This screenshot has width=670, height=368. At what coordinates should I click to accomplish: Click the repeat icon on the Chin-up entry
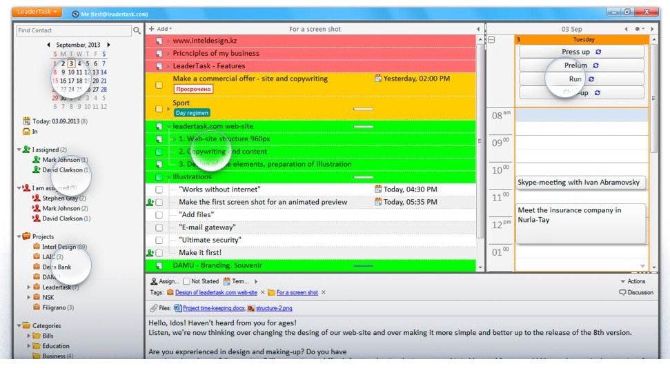click(598, 92)
